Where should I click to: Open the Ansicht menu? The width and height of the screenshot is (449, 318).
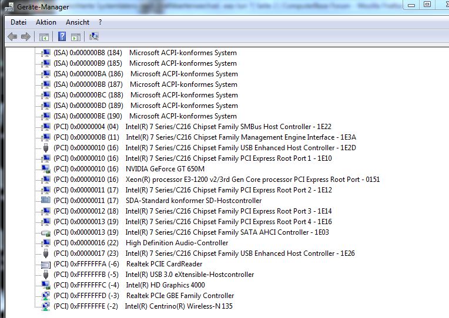[78, 22]
